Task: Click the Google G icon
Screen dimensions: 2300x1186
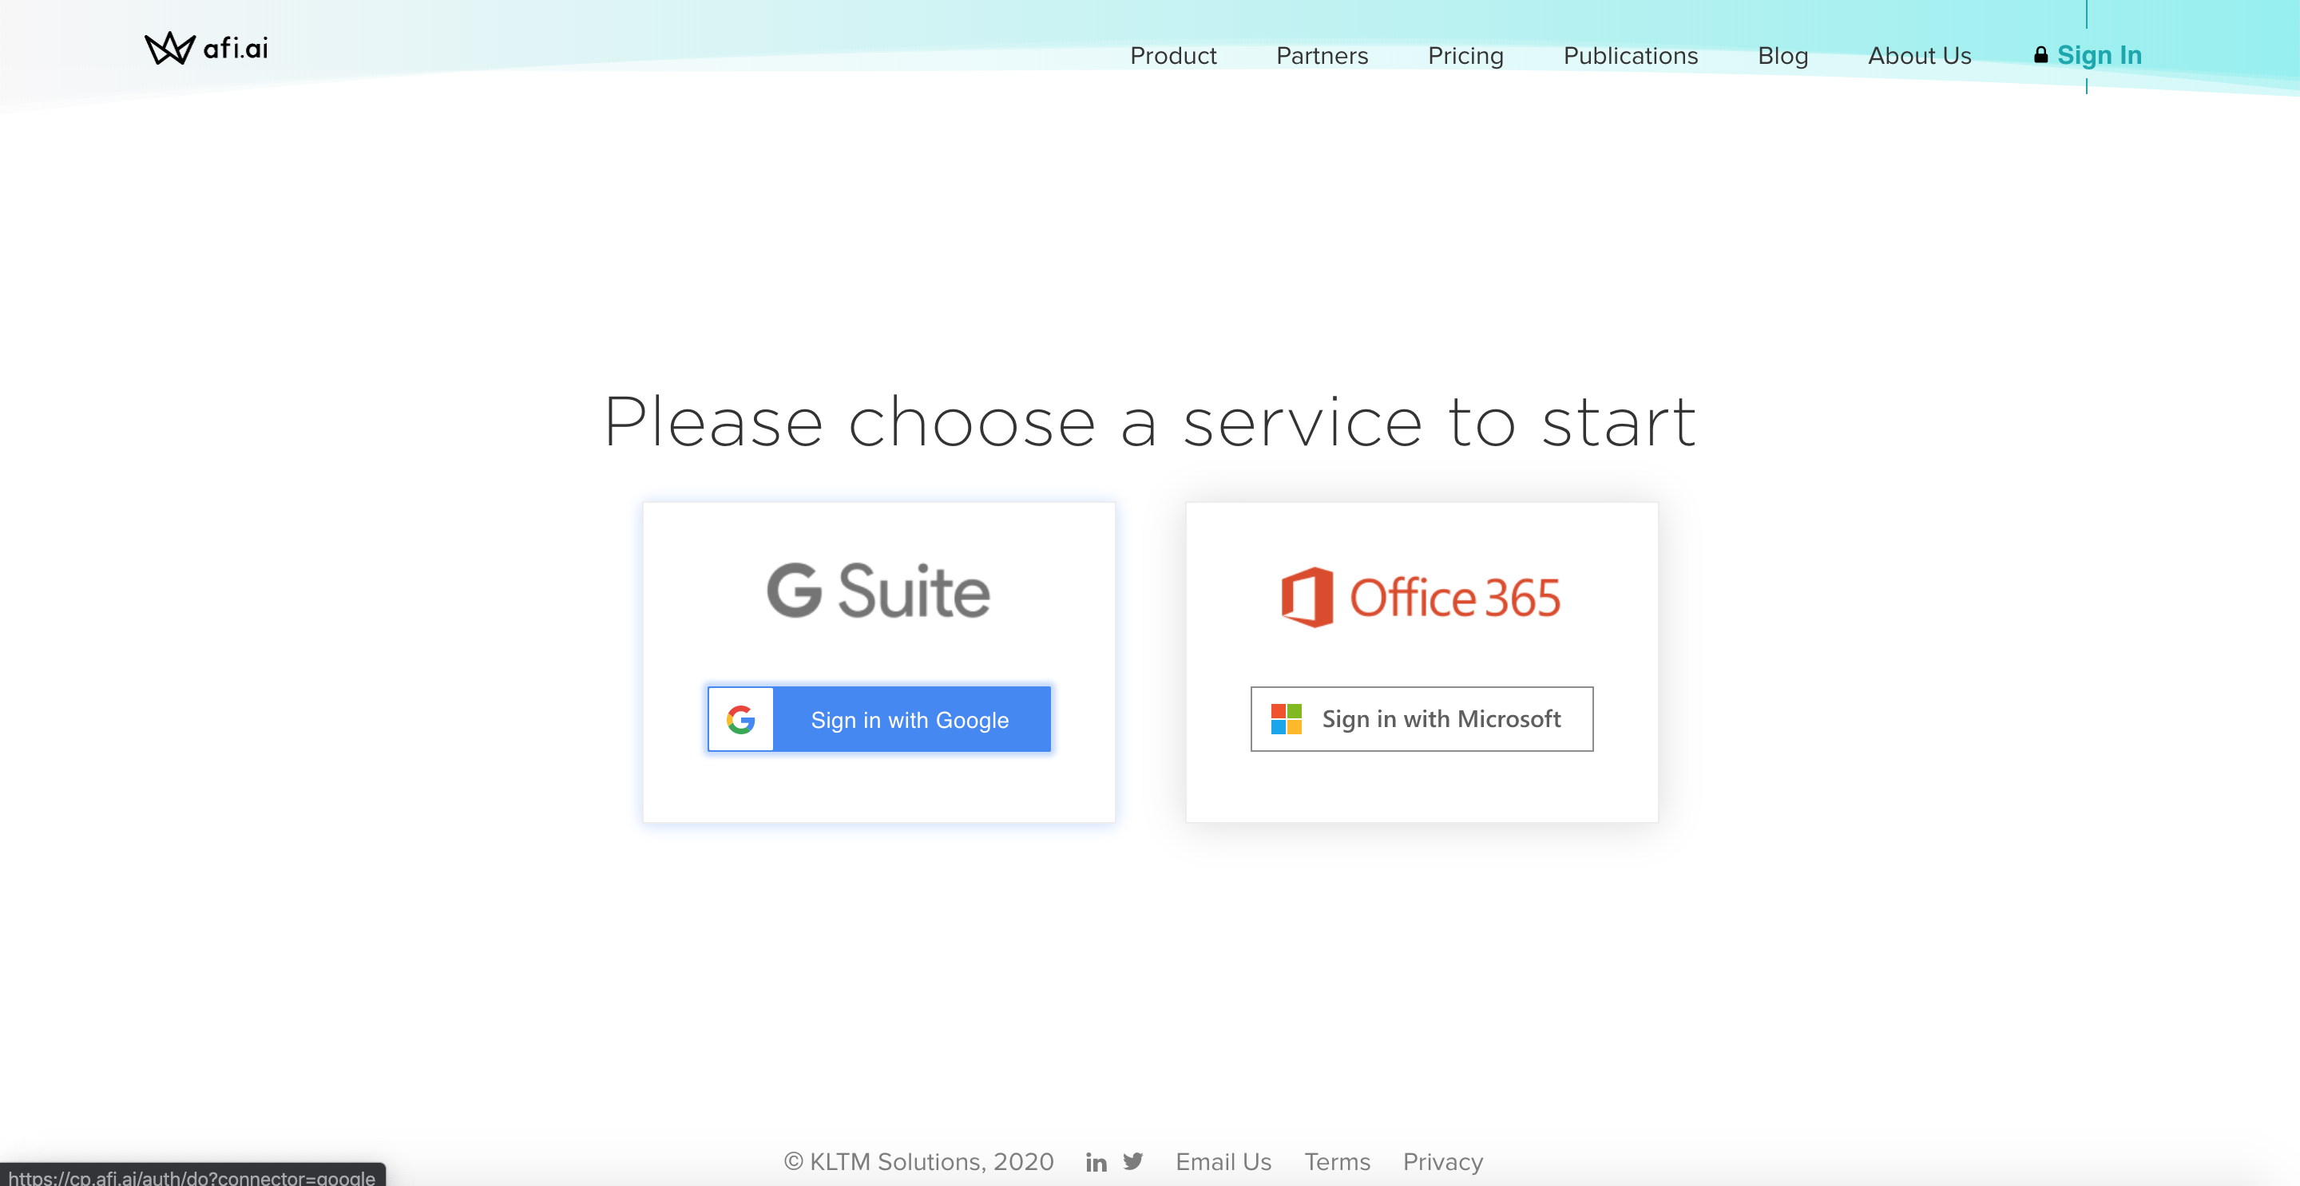Action: click(x=740, y=719)
